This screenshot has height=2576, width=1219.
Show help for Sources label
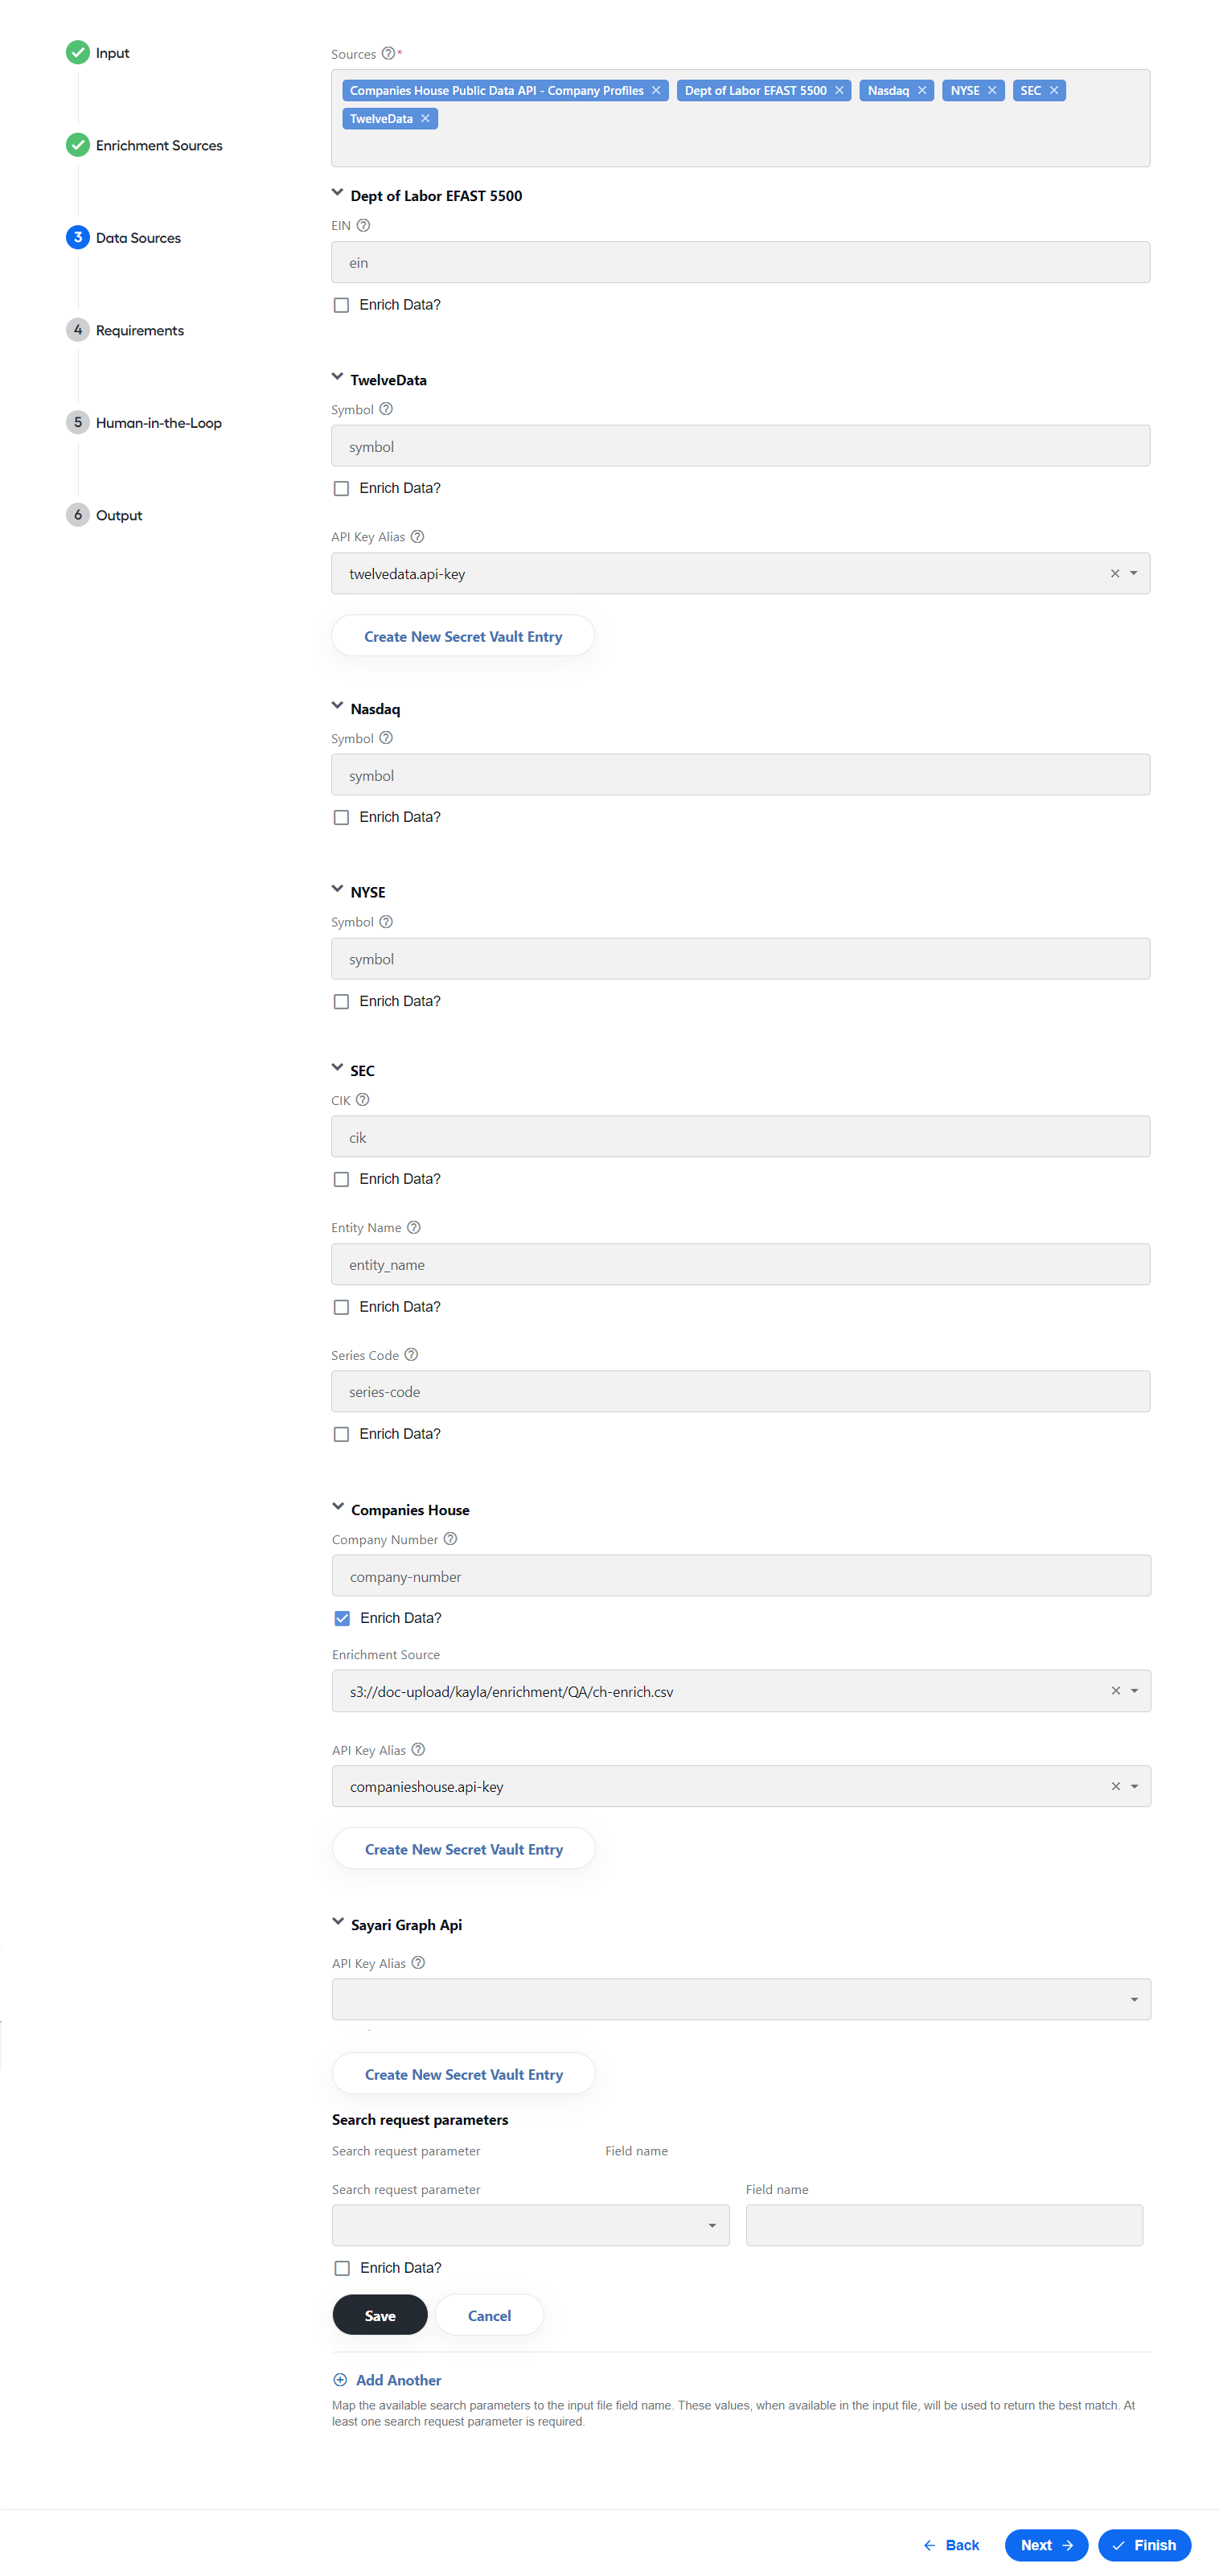(x=388, y=54)
